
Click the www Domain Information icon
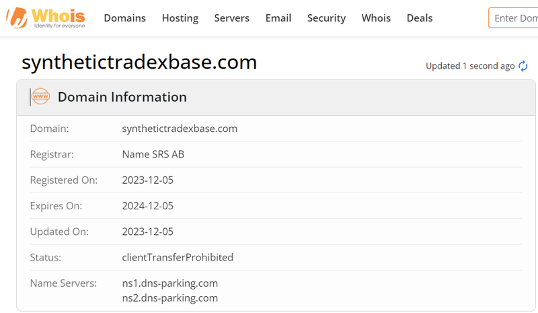coord(40,96)
